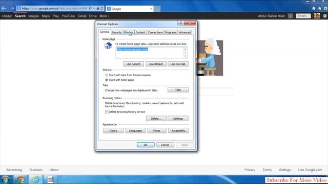This screenshot has width=328, height=184.
Task: Click the home page house icon
Action: point(108,45)
